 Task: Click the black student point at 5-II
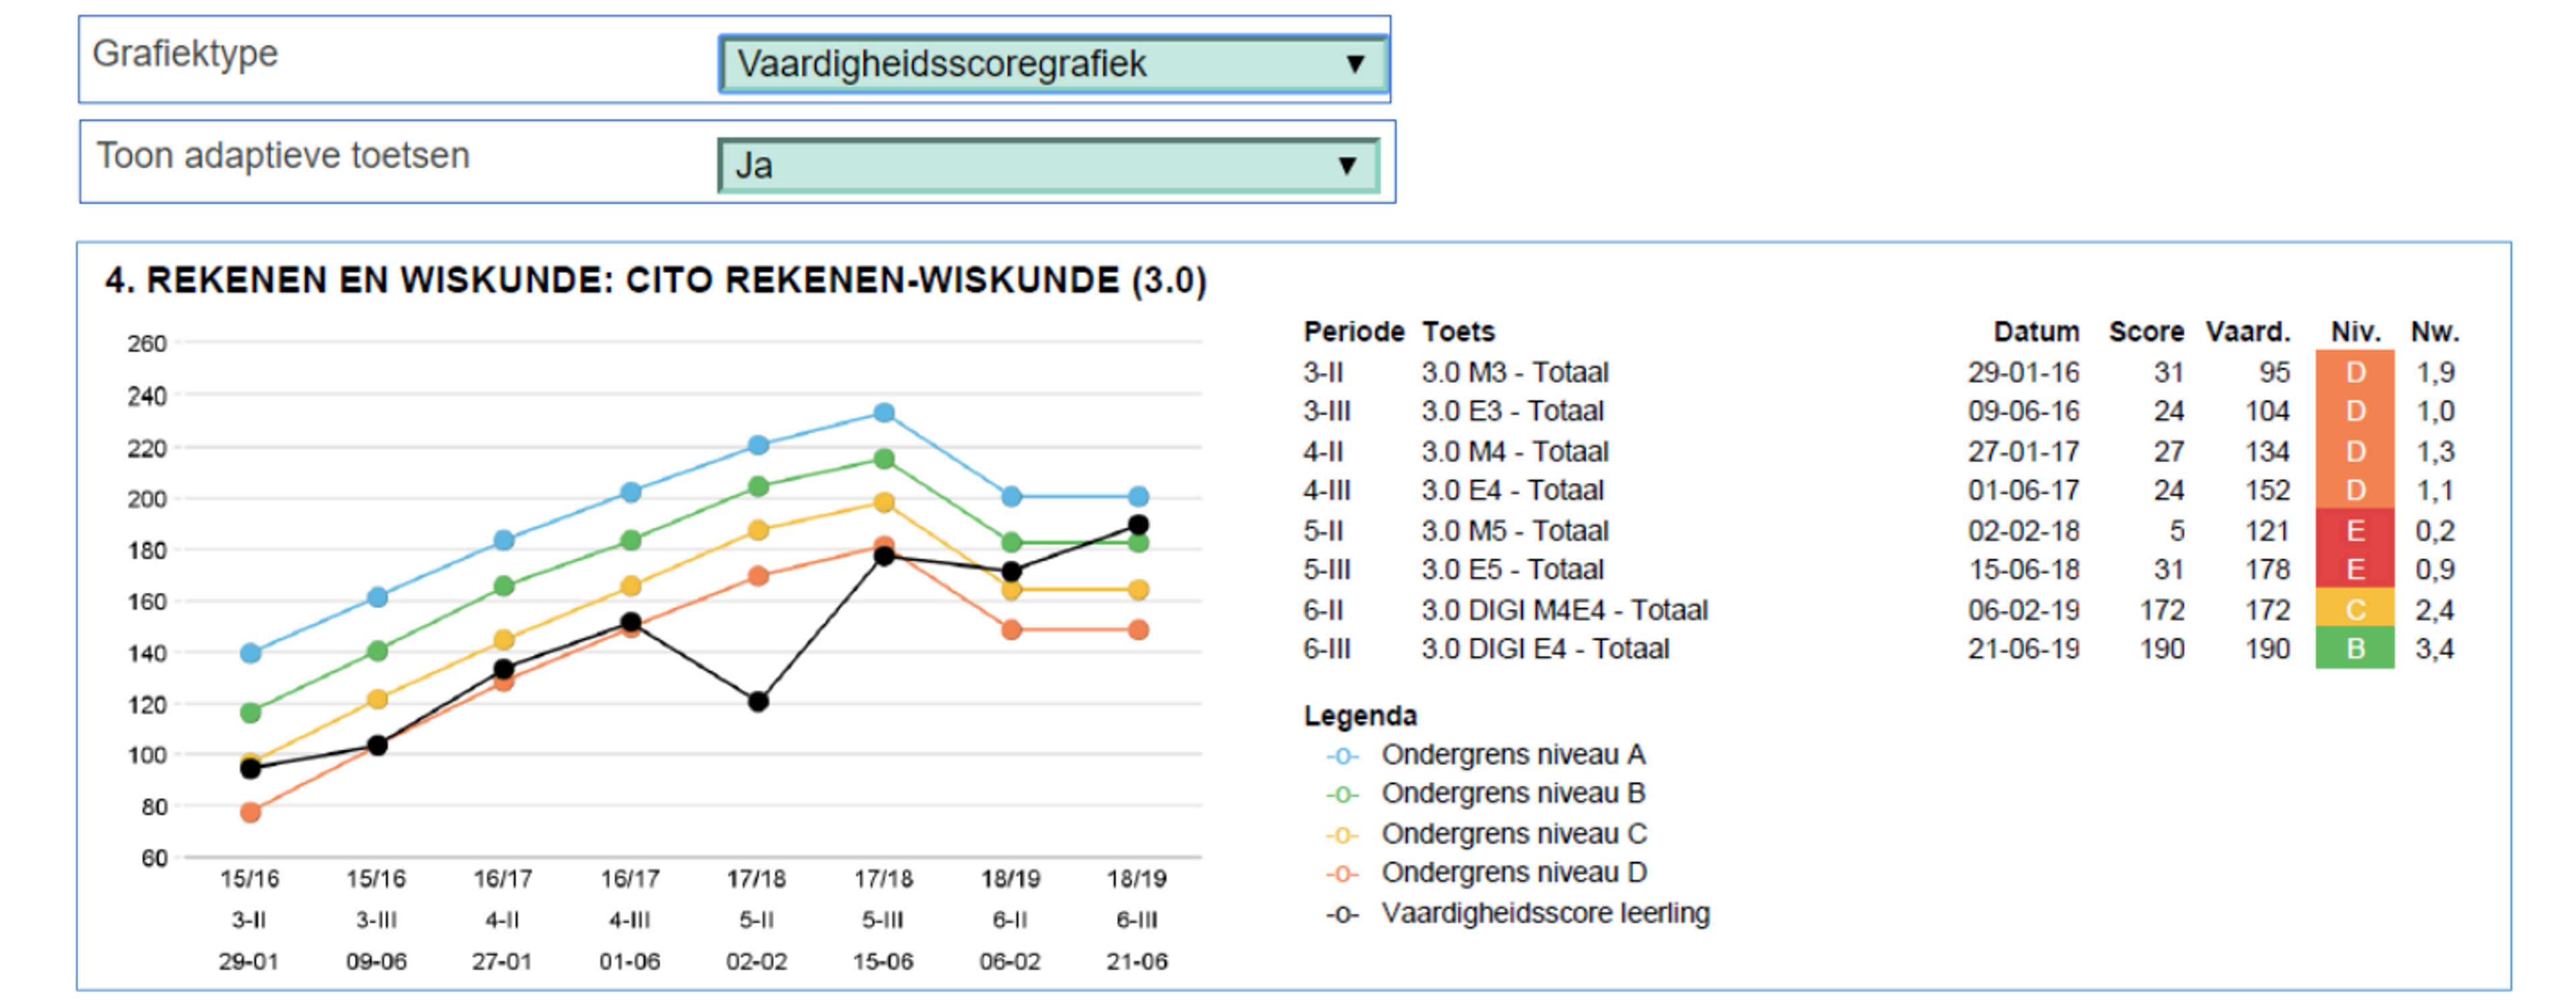point(758,702)
